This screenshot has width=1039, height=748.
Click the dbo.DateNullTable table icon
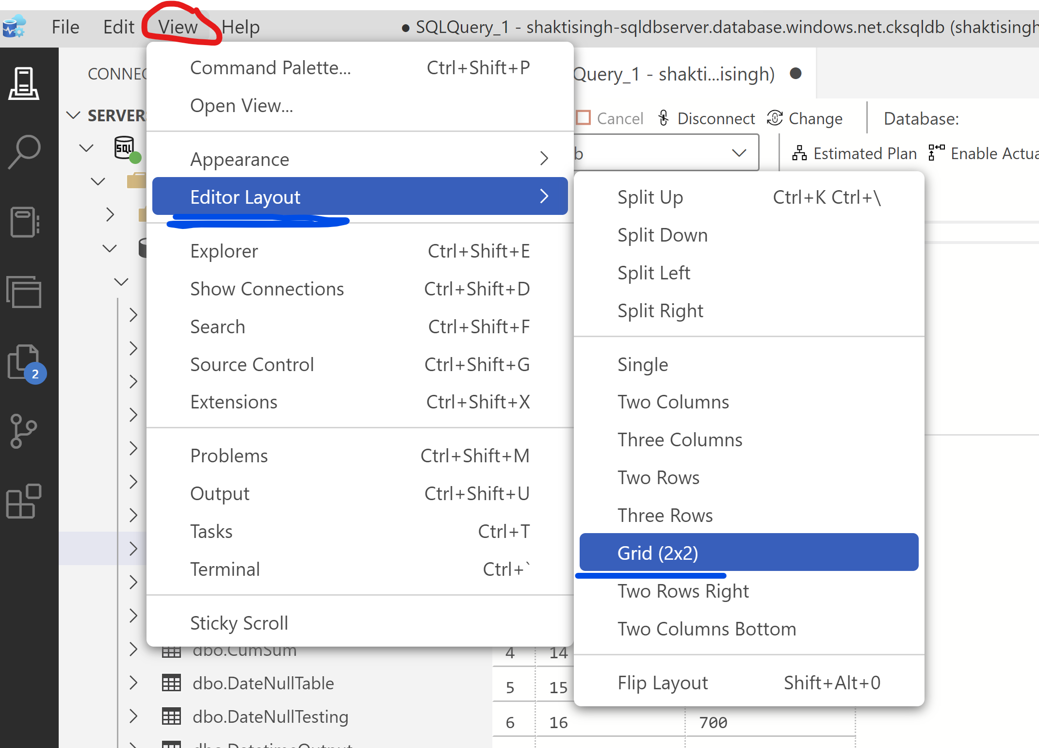(171, 683)
